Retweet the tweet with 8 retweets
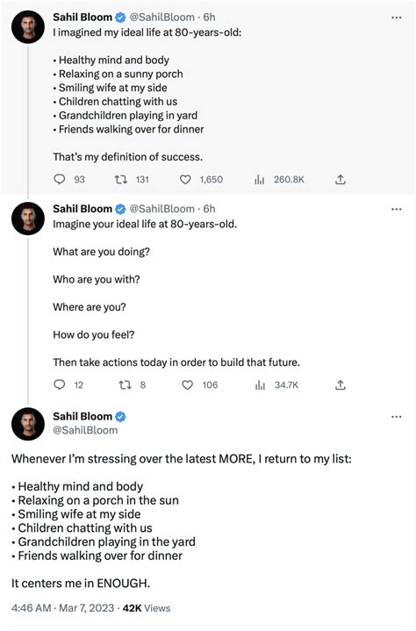 click(126, 384)
